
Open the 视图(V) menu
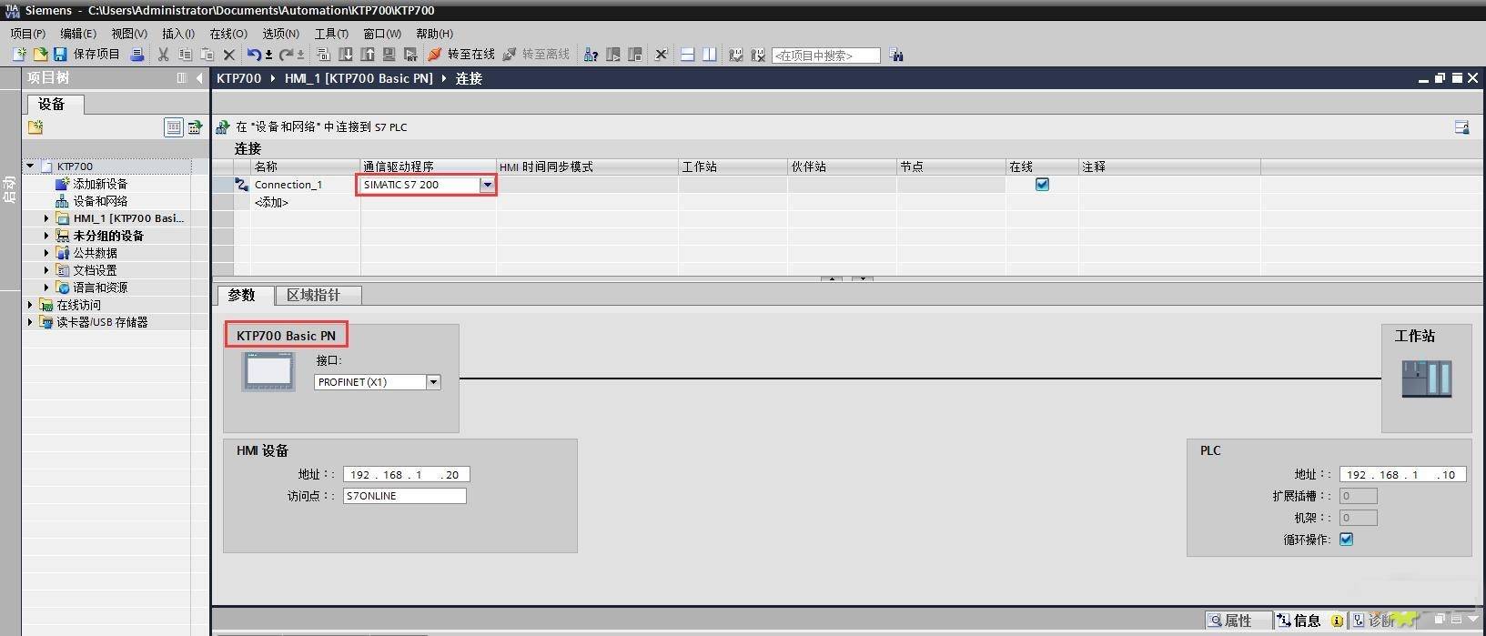(x=129, y=33)
